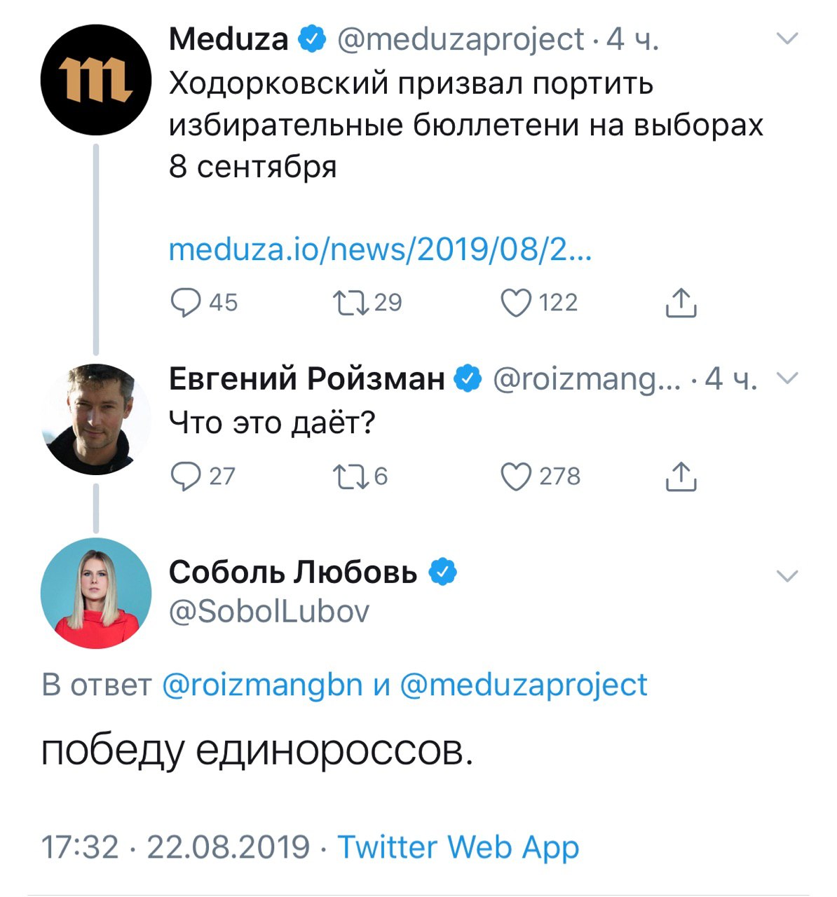Screen dimensions: 837x897
Task: Expand options for Евгений Ройзман's tweet
Action: (789, 379)
